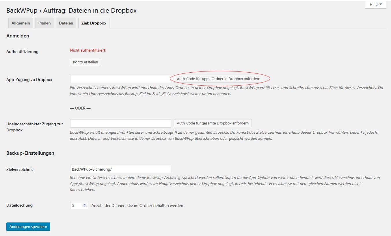The width and height of the screenshot is (391, 236).
Task: Open the Dateien tab
Action: 66,23
